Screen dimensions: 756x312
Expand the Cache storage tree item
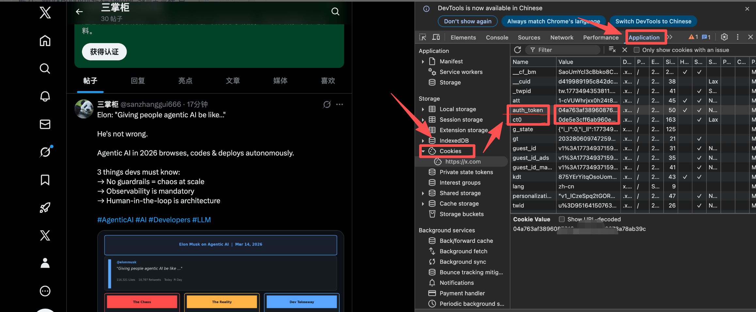(x=423, y=204)
